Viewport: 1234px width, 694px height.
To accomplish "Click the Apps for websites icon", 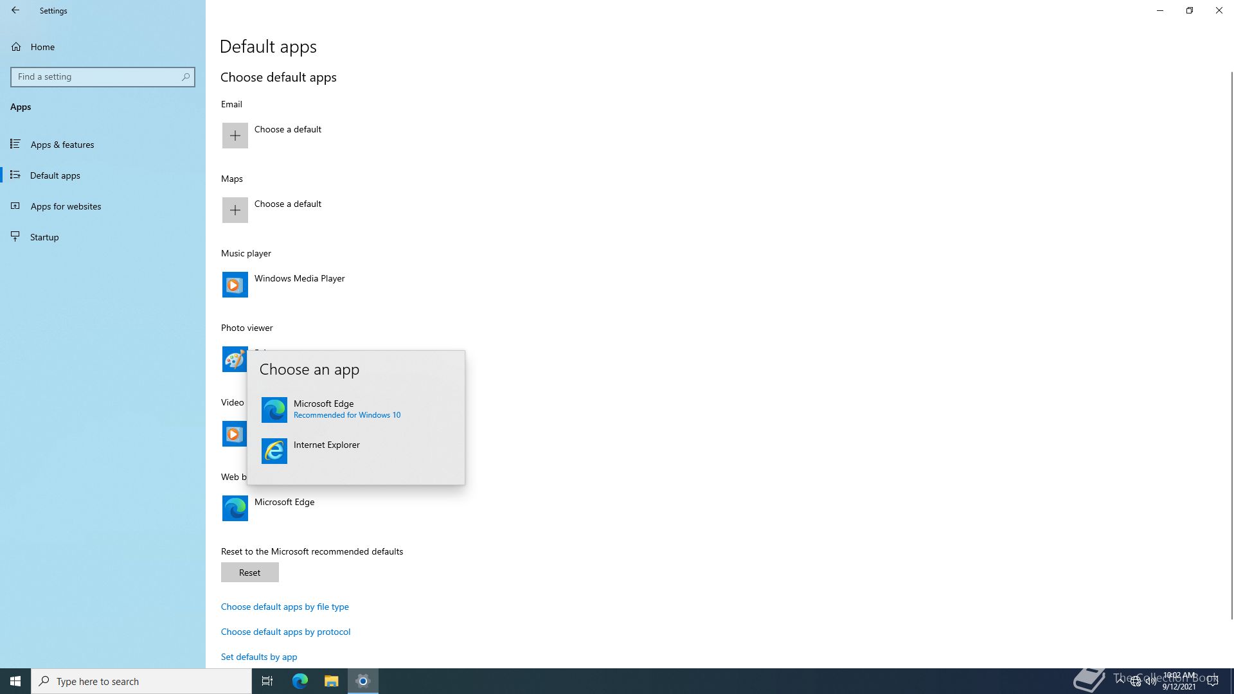I will pos(15,206).
